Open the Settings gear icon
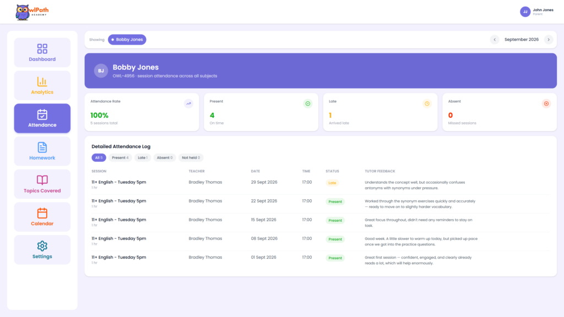Screen dimensions: 564x317 [42, 246]
